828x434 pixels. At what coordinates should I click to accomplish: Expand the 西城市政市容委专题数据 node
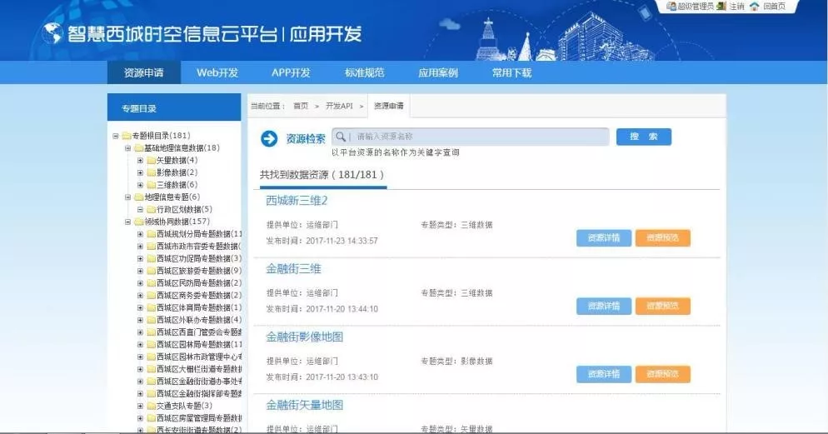tap(140, 246)
